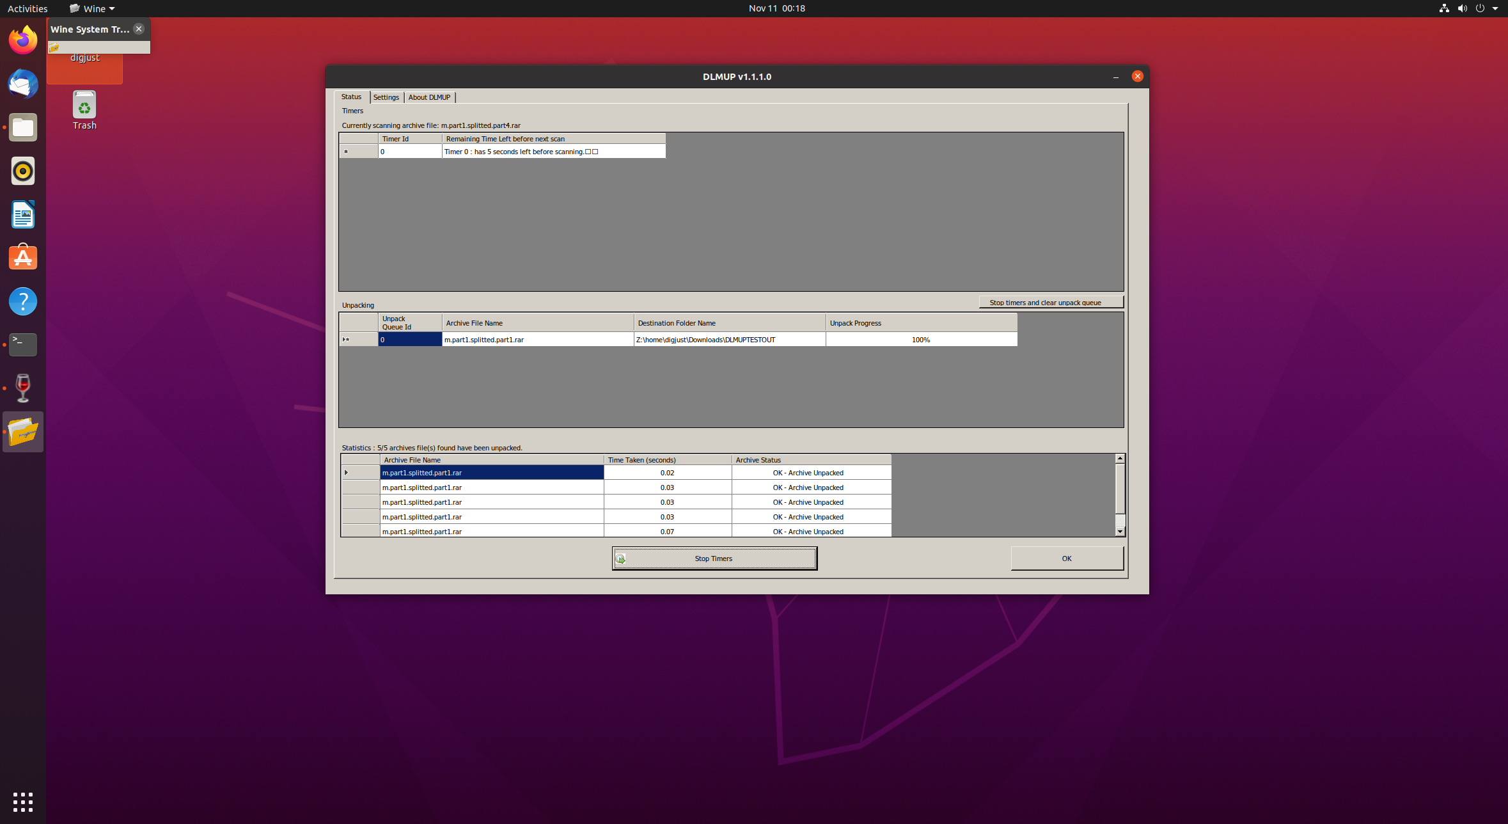Open the About DLMUP tab

pyautogui.click(x=429, y=97)
